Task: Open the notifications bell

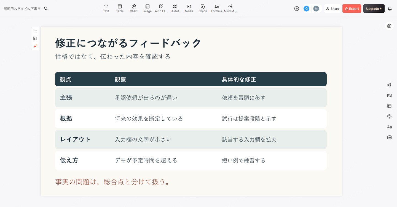Action: tap(390, 9)
